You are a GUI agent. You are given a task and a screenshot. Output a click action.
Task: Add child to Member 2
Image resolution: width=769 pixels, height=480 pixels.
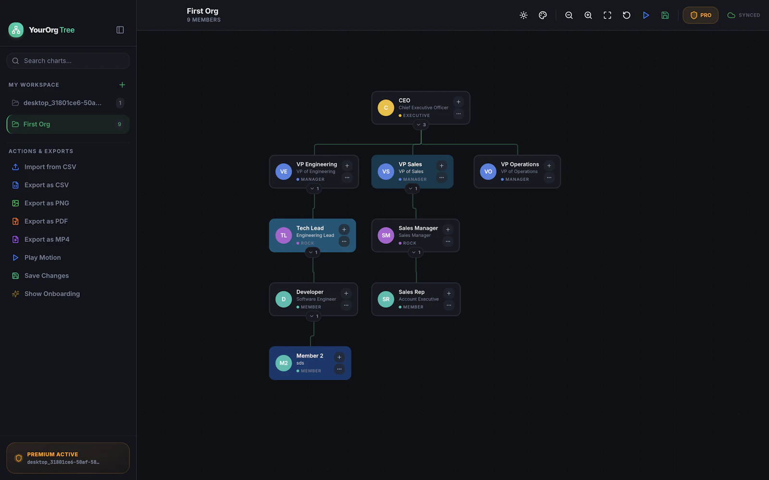339,357
